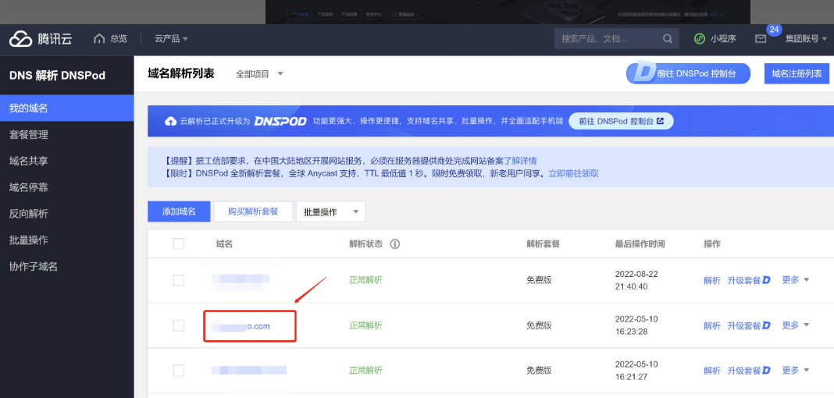
Task: Open the 立即前往领取 link
Action: pyautogui.click(x=573, y=173)
